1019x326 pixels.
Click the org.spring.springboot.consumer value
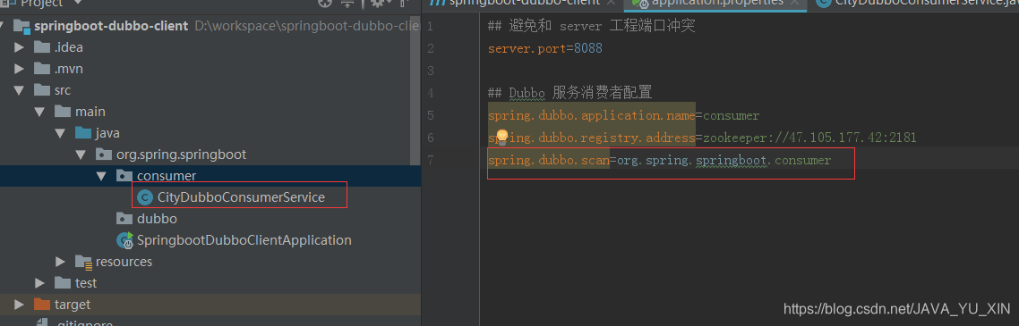pyautogui.click(x=724, y=160)
